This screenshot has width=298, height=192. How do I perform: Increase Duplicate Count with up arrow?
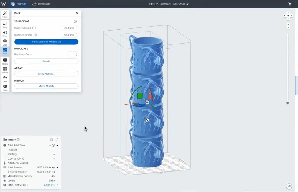coord(76,53)
